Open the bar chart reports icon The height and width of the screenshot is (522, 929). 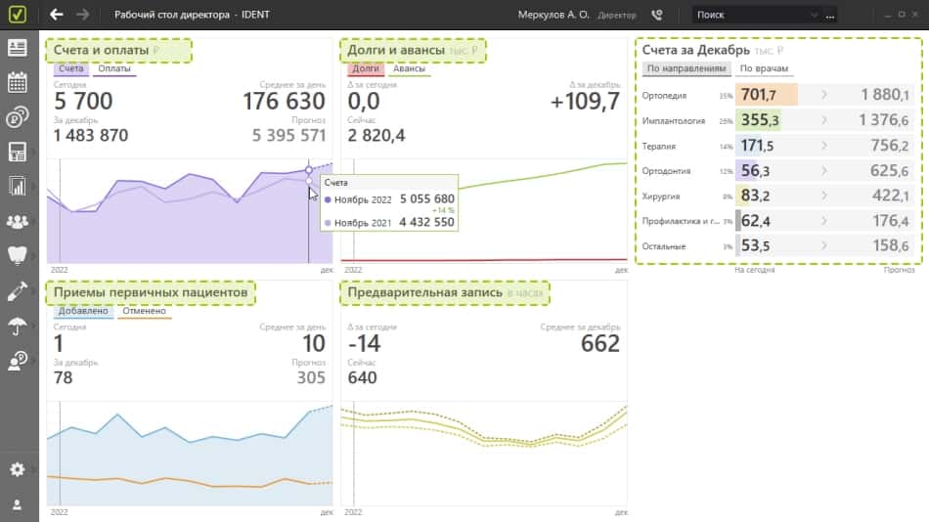point(17,186)
